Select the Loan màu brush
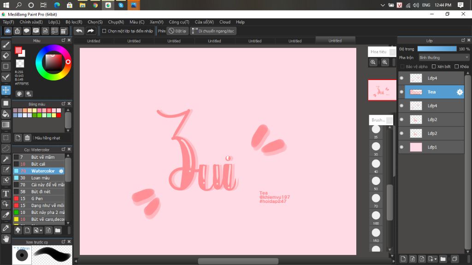This screenshot has height=265, width=472. click(x=39, y=178)
